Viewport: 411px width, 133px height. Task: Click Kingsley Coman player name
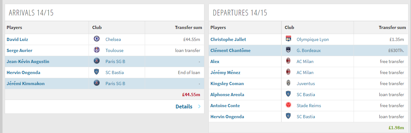227,84
